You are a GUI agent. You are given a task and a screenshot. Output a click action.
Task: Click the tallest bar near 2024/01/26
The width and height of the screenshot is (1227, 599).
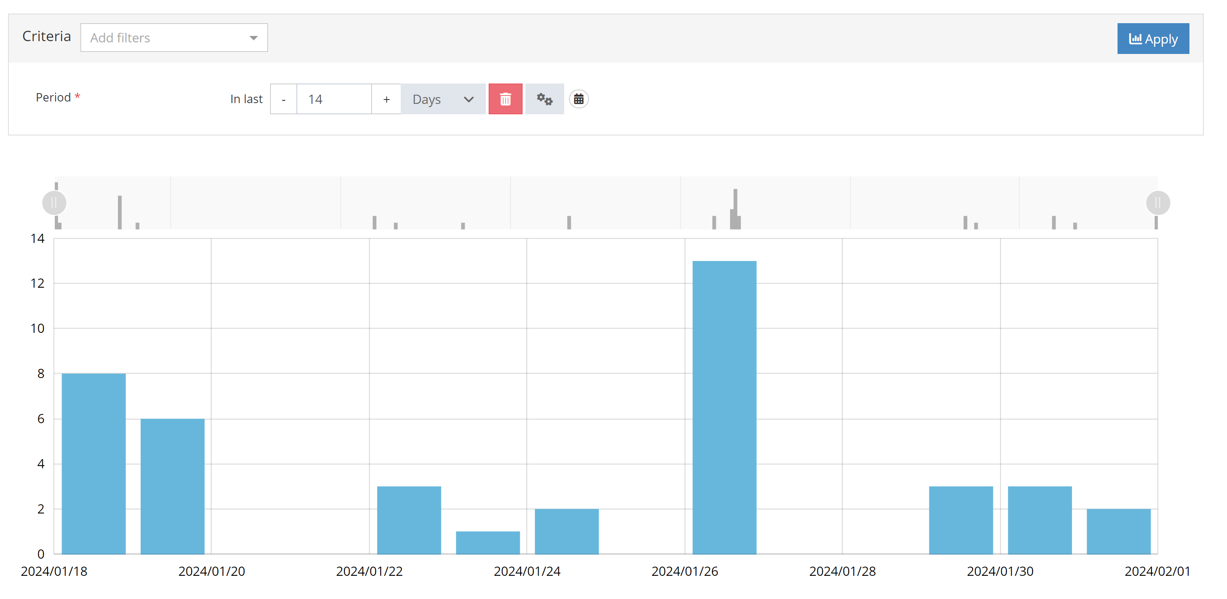pos(724,408)
